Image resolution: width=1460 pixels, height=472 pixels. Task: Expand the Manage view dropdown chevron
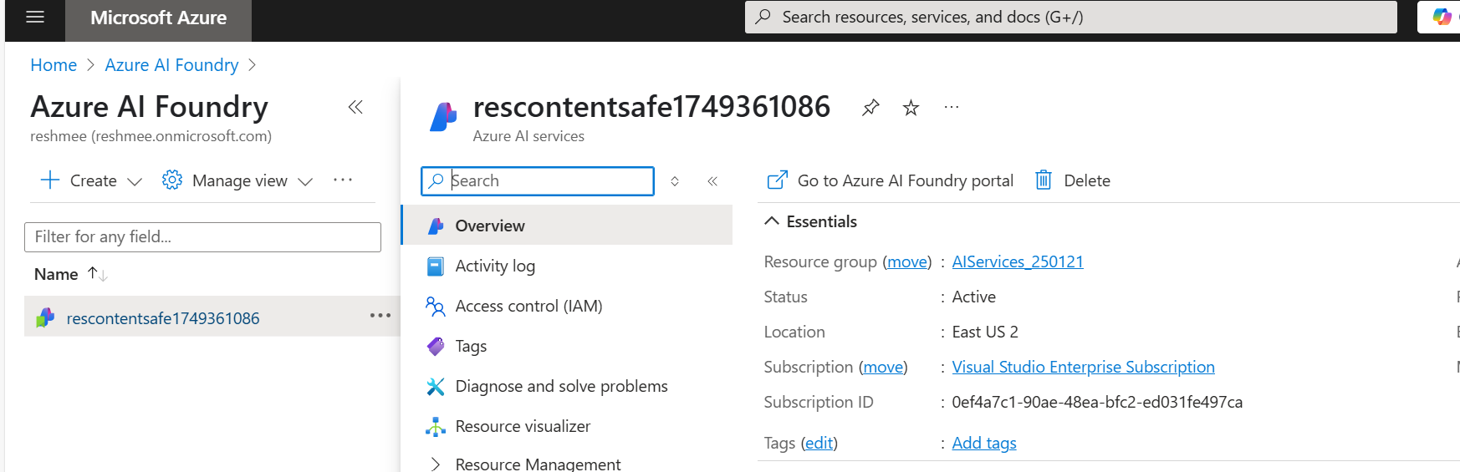coord(305,181)
